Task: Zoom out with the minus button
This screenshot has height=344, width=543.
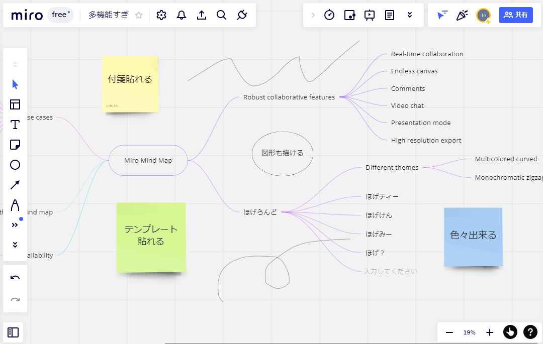Action: pyautogui.click(x=449, y=332)
